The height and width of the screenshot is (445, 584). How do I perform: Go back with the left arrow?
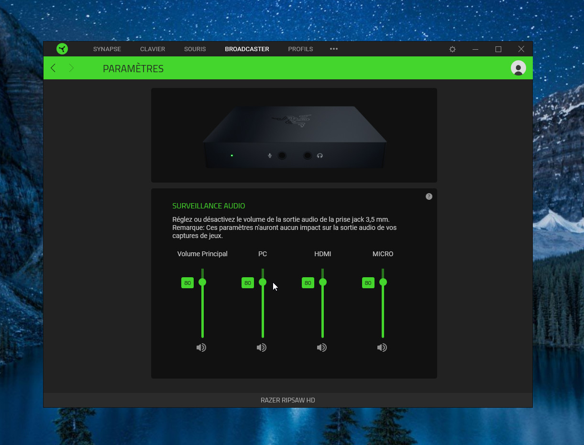click(x=53, y=68)
